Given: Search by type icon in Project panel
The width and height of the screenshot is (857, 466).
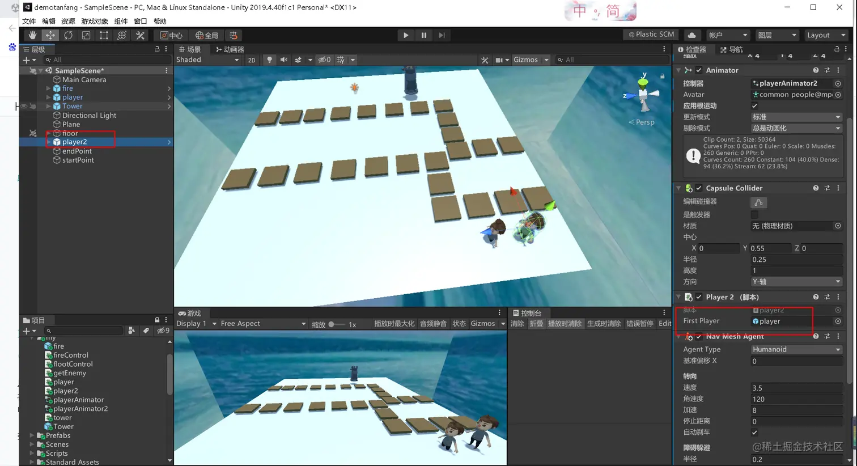Looking at the screenshot, I should 131,331.
